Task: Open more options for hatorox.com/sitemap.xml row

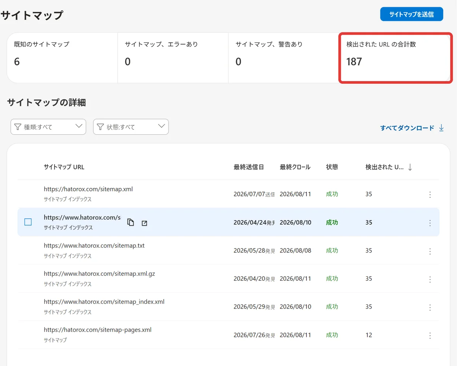Action: tap(430, 194)
